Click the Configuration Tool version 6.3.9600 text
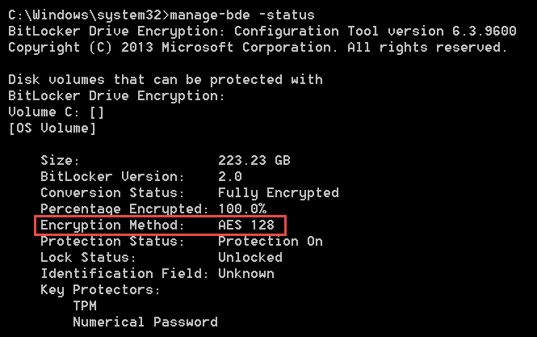The width and height of the screenshot is (537, 337). [x=375, y=32]
